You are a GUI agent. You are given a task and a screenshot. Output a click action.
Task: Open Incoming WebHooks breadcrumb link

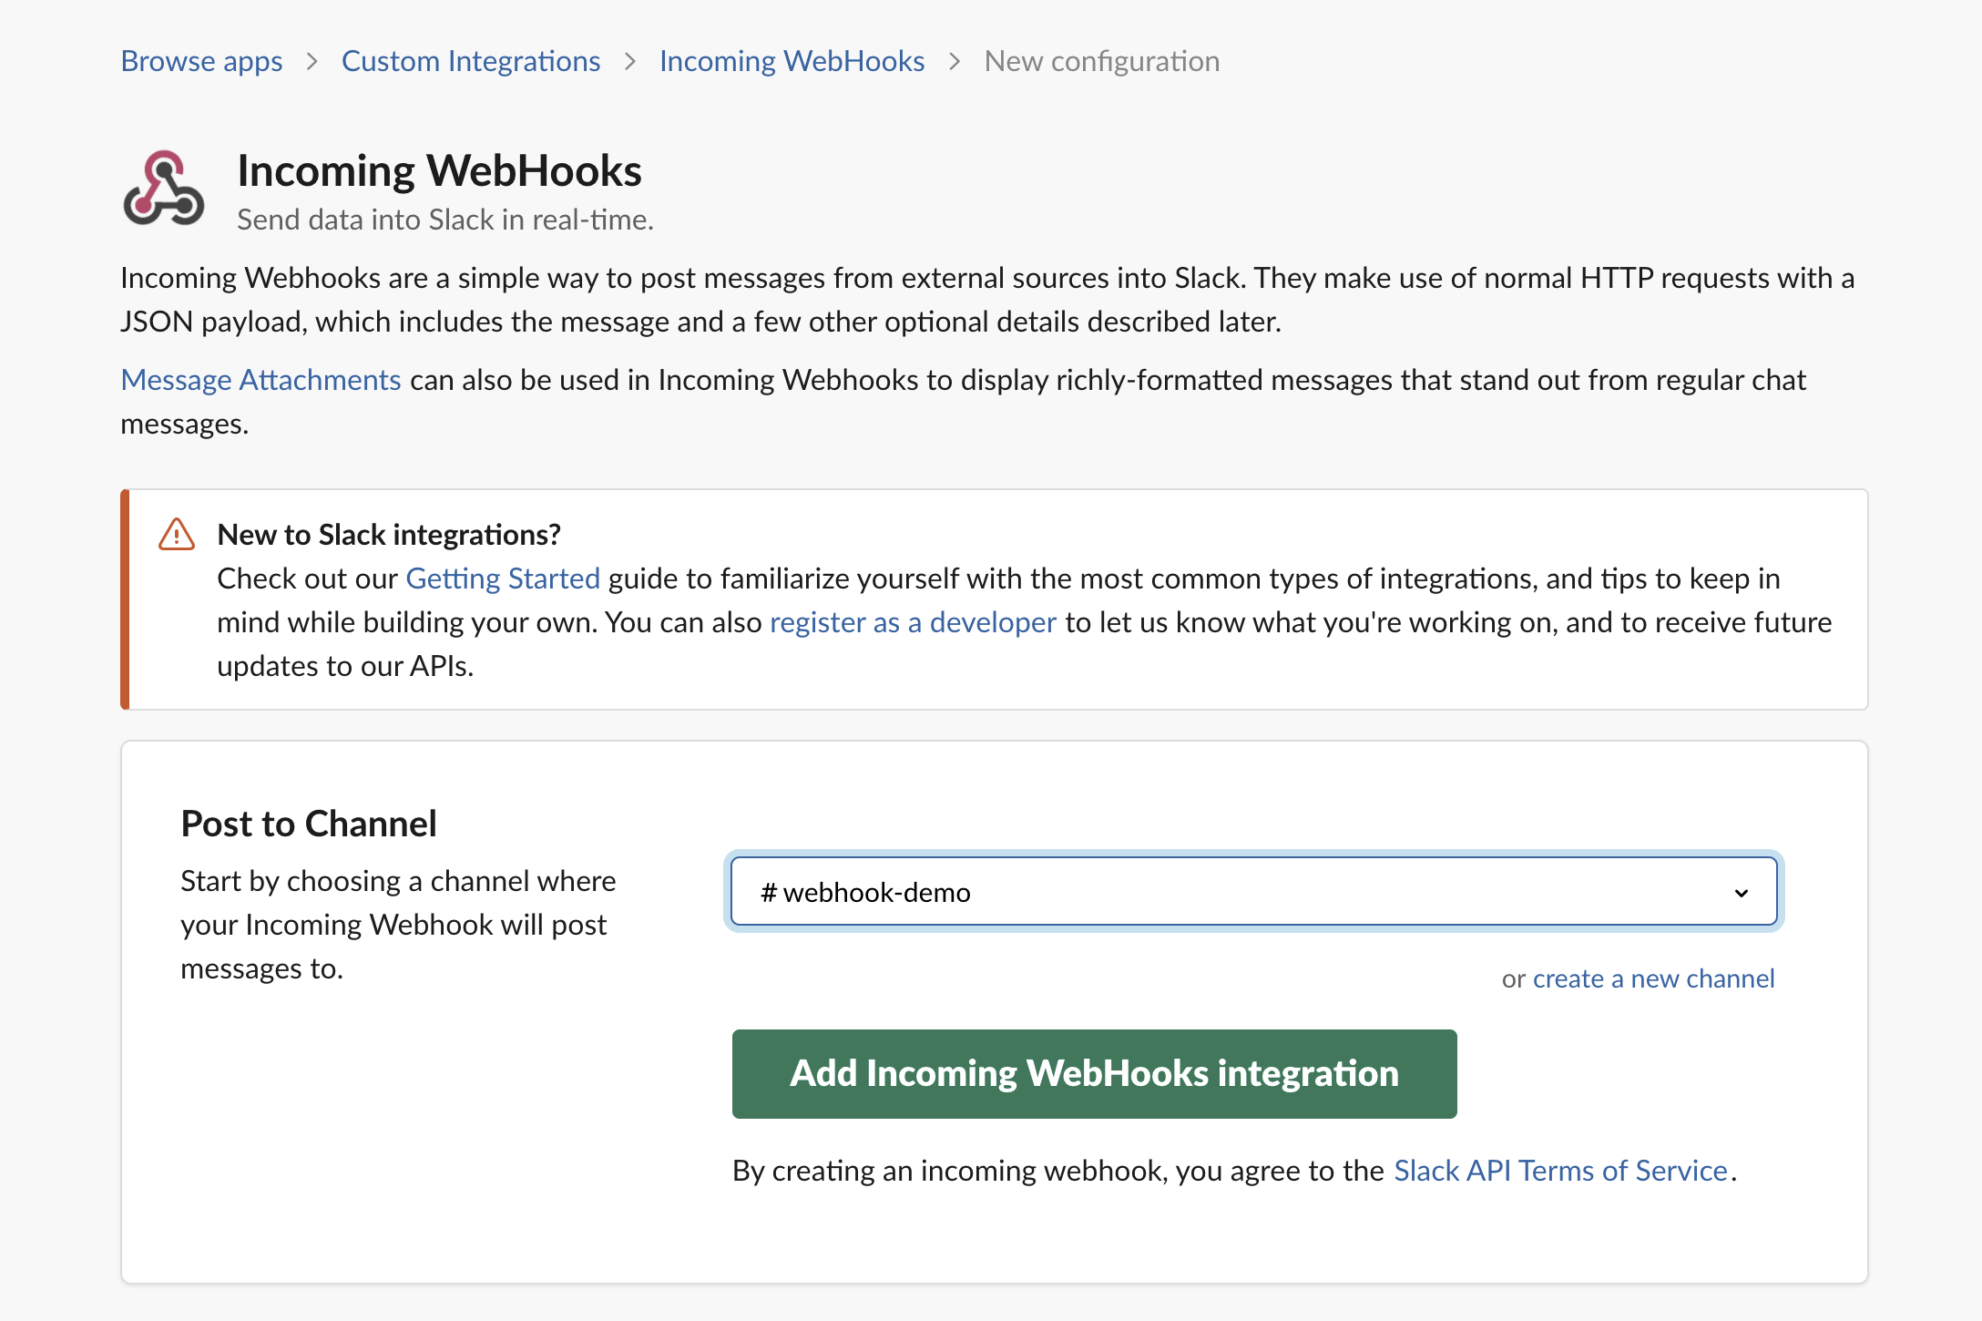792,61
